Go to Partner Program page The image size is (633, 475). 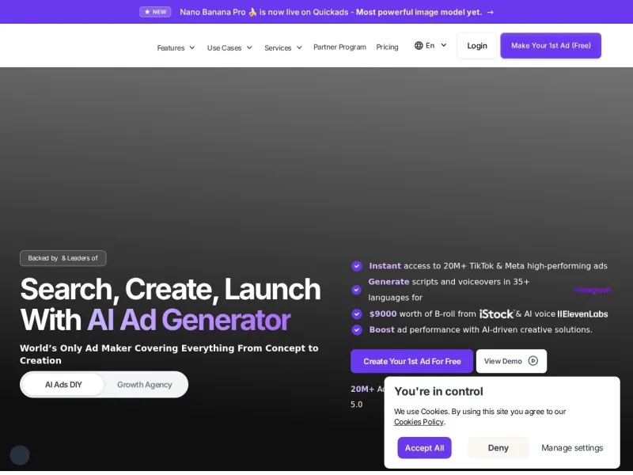coord(339,47)
